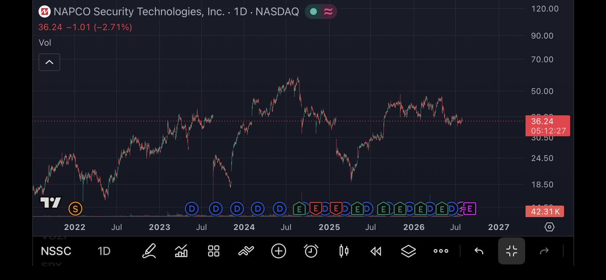Image resolution: width=606 pixels, height=280 pixels.
Task: Tap the 42.31K volume label
Action: pyautogui.click(x=545, y=212)
